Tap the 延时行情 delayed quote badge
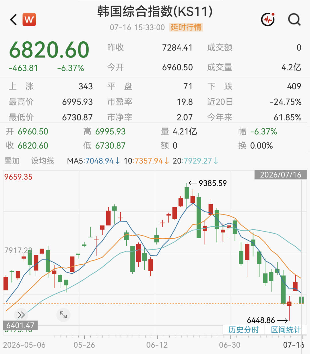 [186, 27]
